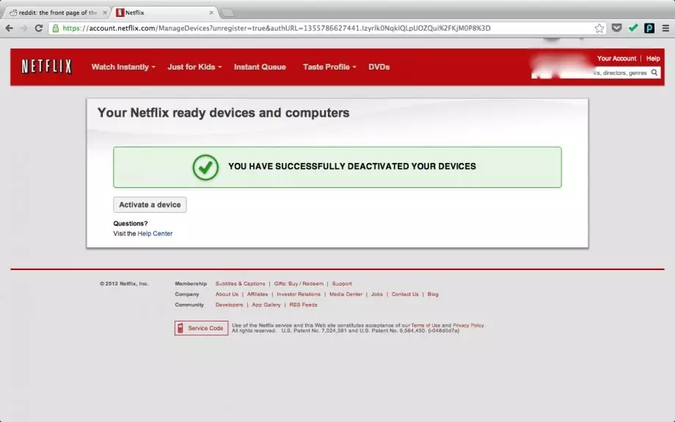The image size is (675, 422).
Task: Close the Netflix browser tab
Action: 212,12
